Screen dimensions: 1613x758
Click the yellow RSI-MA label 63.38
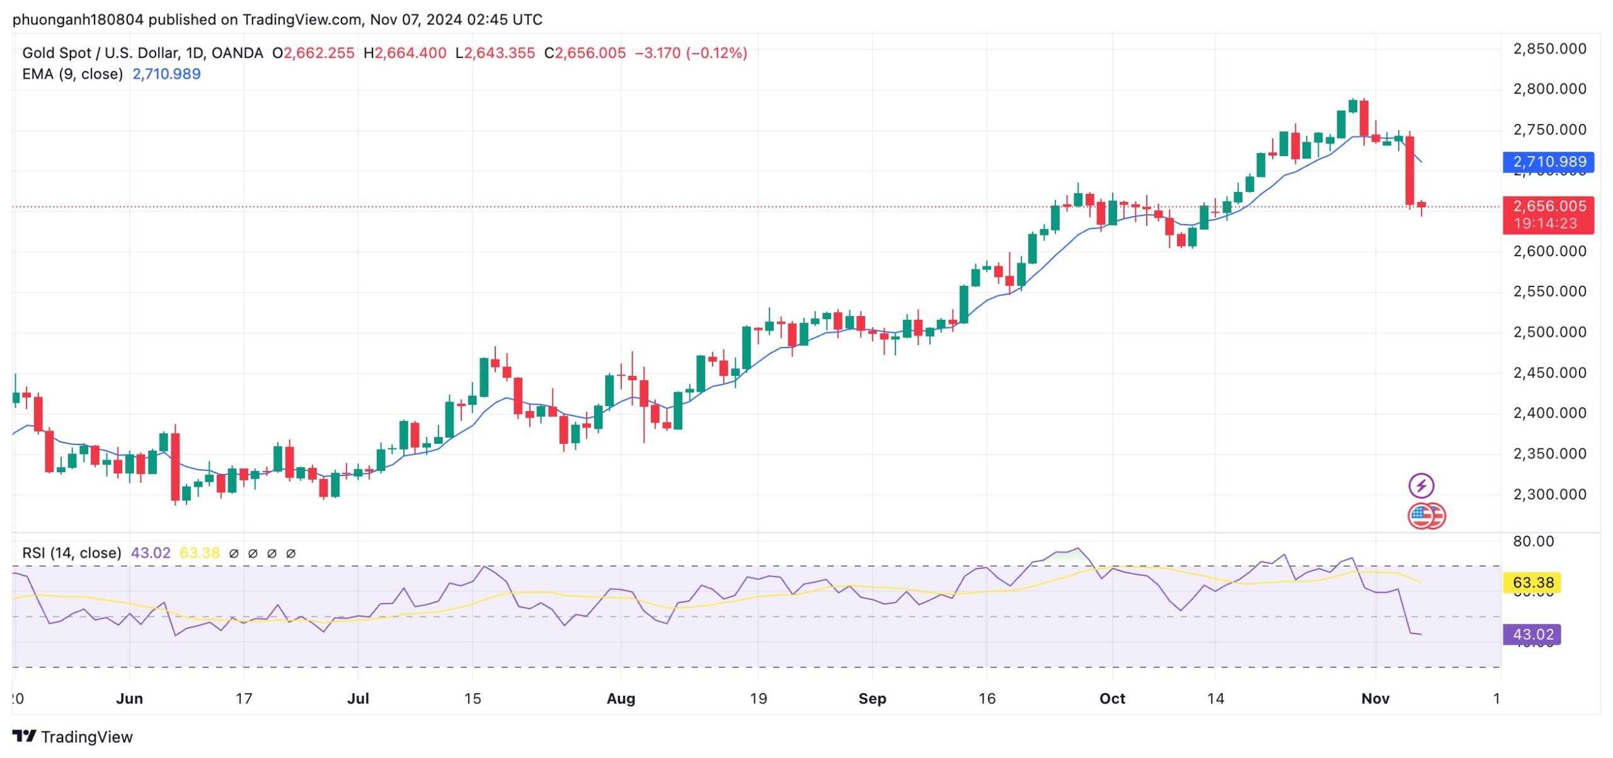coord(1533,582)
